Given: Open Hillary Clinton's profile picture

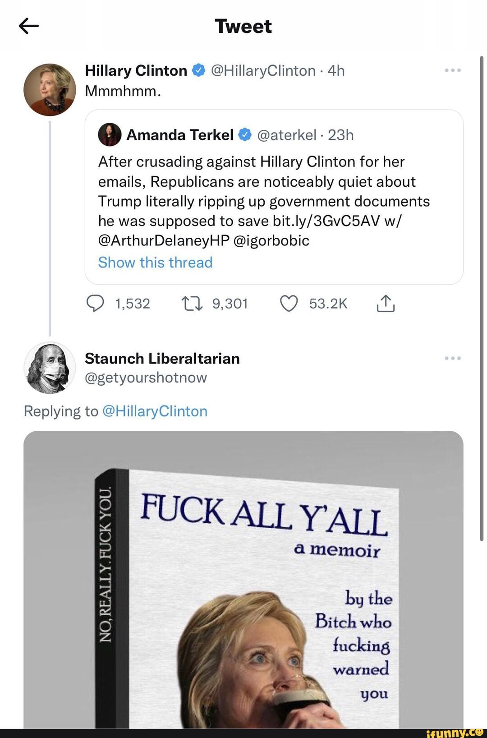Looking at the screenshot, I should 50,90.
